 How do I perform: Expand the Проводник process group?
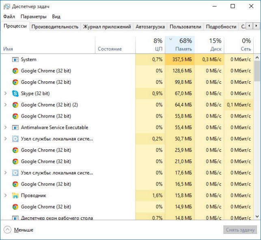tap(6, 196)
